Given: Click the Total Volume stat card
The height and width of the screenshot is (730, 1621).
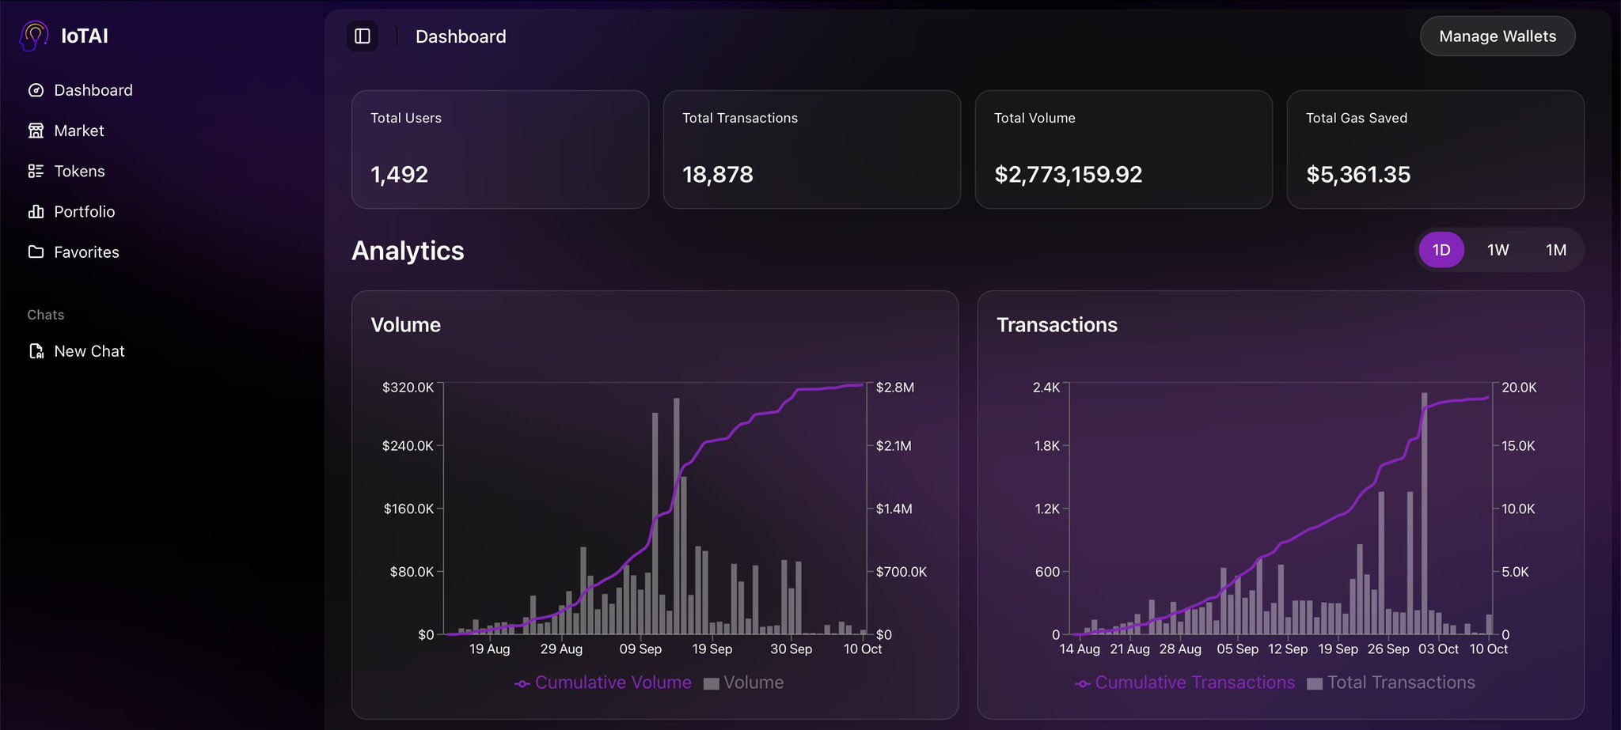Looking at the screenshot, I should (1123, 149).
